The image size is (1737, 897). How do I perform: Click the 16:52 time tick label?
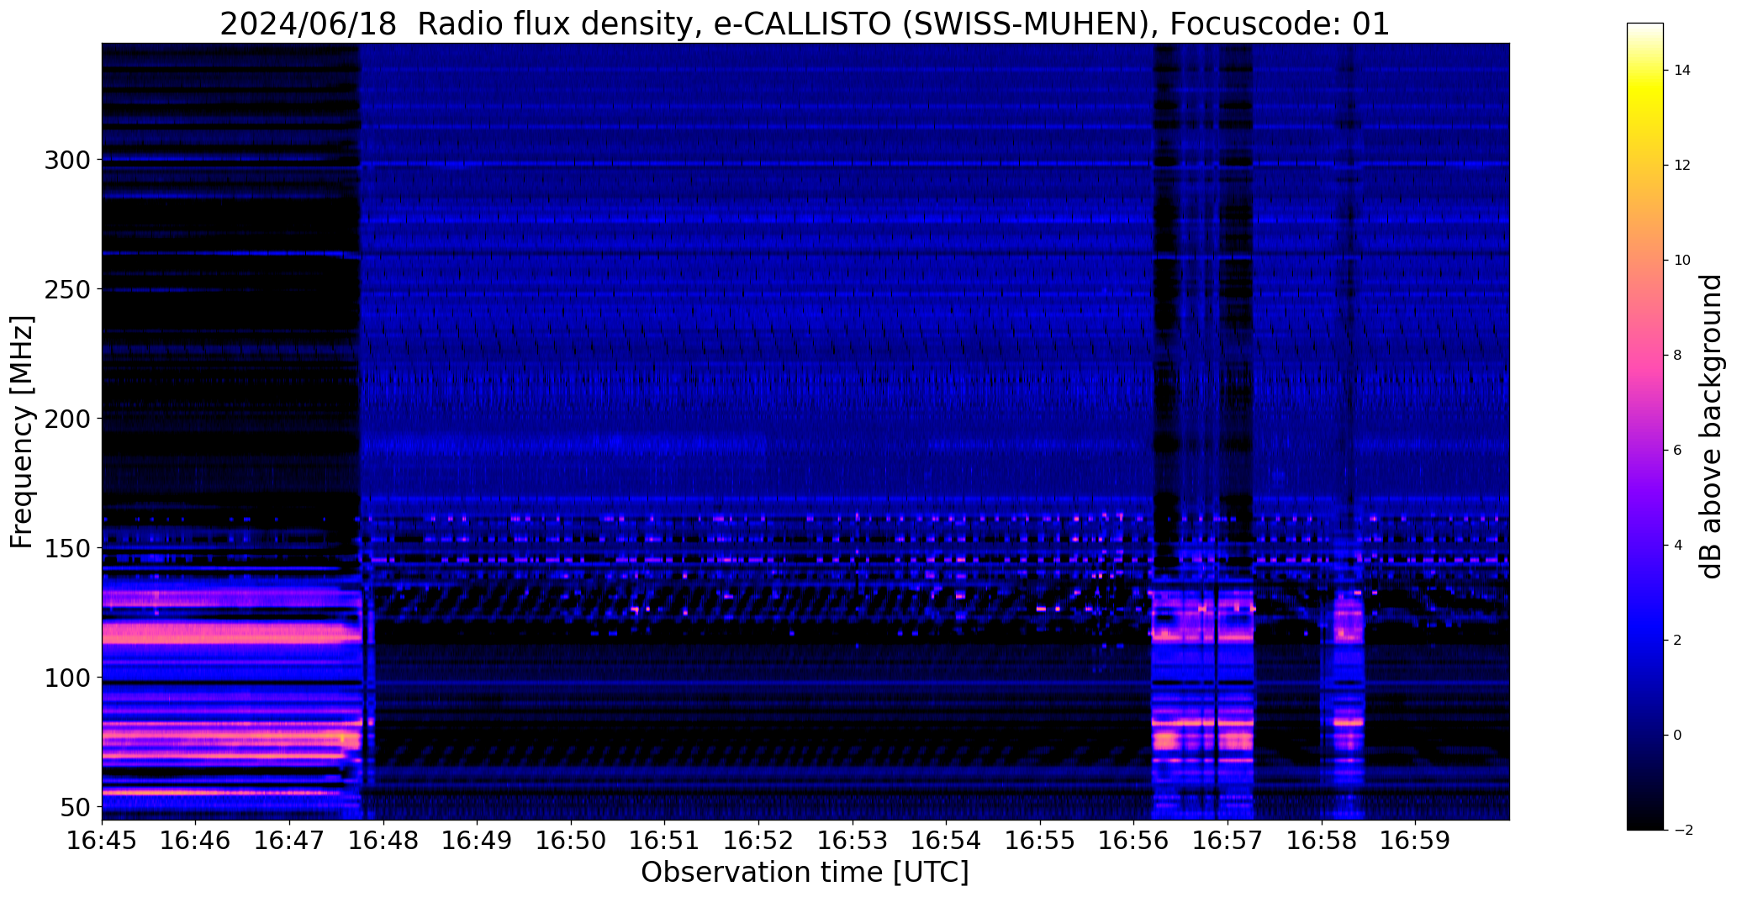click(x=759, y=840)
